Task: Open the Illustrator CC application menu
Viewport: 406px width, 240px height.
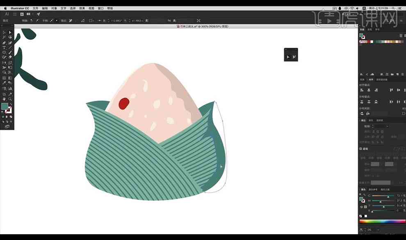Action: [x=20, y=8]
